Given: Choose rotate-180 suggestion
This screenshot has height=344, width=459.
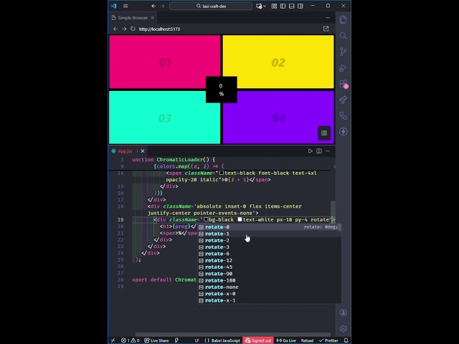Looking at the screenshot, I should pyautogui.click(x=270, y=280).
